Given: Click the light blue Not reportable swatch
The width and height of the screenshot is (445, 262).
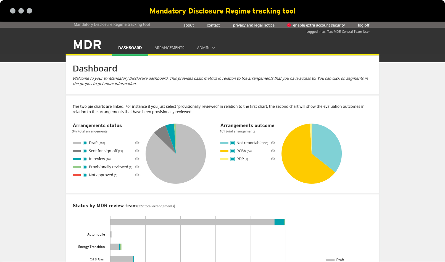Looking at the screenshot, I should click(224, 143).
